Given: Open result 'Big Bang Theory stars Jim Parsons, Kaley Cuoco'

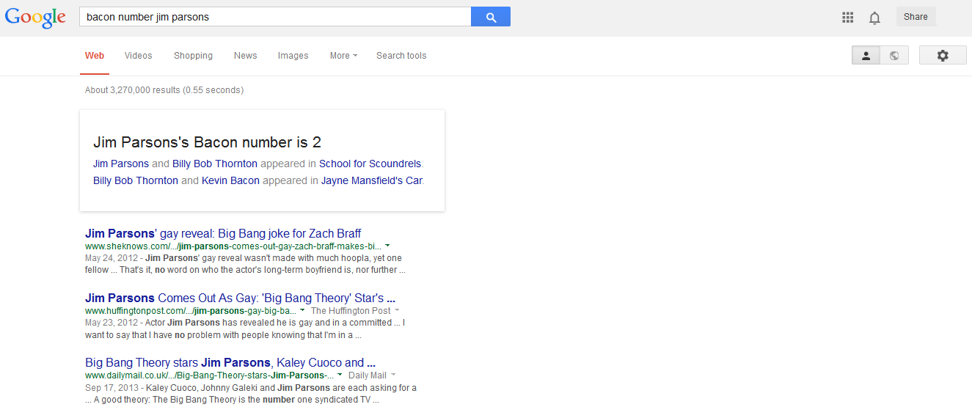Looking at the screenshot, I should (x=230, y=363).
